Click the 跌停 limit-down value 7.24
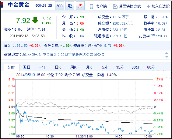Image resolution: width=172 pixels, height=139 pixels. tap(41, 29)
